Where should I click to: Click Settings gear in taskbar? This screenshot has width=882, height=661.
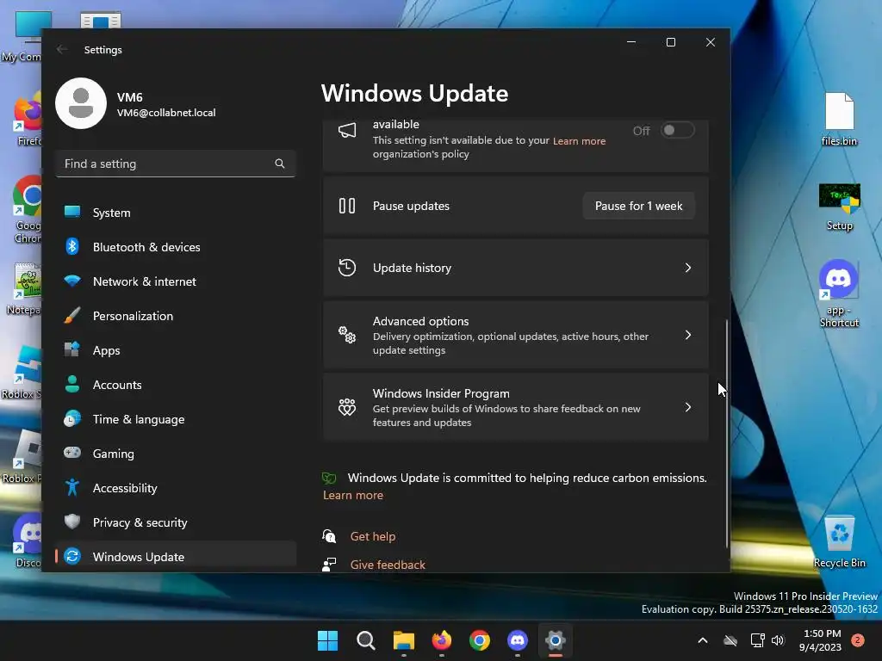[x=556, y=640]
